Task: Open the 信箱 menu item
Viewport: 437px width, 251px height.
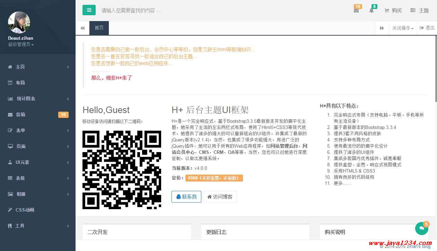Action: pyautogui.click(x=38, y=114)
